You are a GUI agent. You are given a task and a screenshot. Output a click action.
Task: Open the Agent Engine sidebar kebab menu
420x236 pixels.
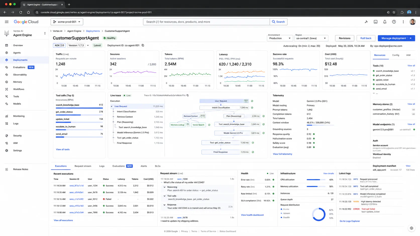click(x=45, y=33)
